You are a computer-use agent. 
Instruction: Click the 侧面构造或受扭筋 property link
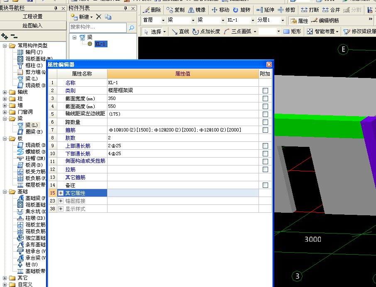point(85,161)
